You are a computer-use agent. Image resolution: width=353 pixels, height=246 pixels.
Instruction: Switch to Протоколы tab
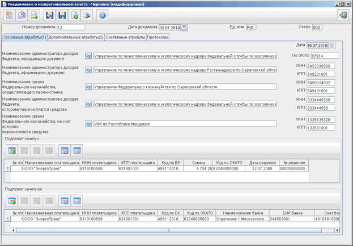coord(158,37)
